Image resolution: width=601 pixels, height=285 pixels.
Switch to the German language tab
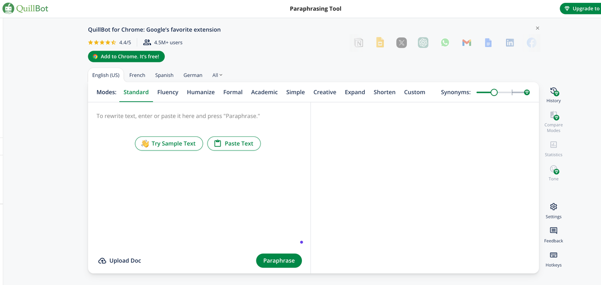click(193, 75)
